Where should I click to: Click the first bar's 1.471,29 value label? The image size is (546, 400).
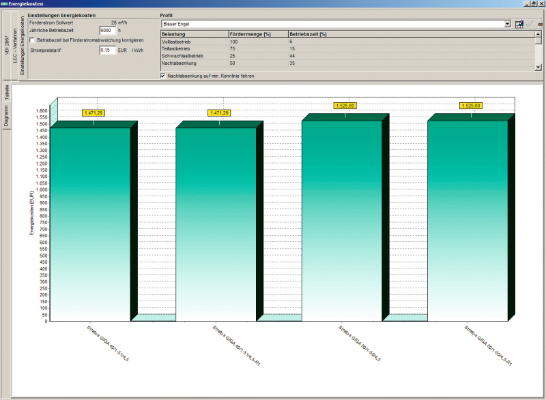(x=94, y=113)
